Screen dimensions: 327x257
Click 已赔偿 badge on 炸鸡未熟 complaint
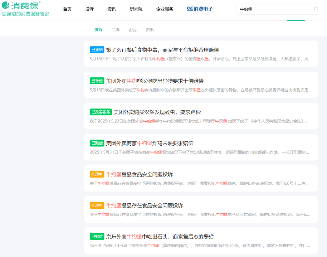[97, 143]
